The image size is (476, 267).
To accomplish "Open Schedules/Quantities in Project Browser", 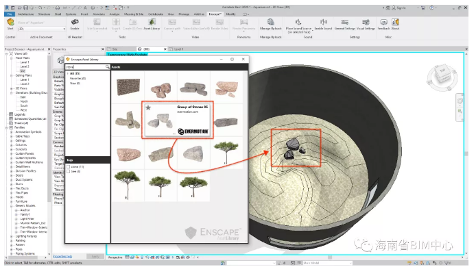I will (x=30, y=119).
